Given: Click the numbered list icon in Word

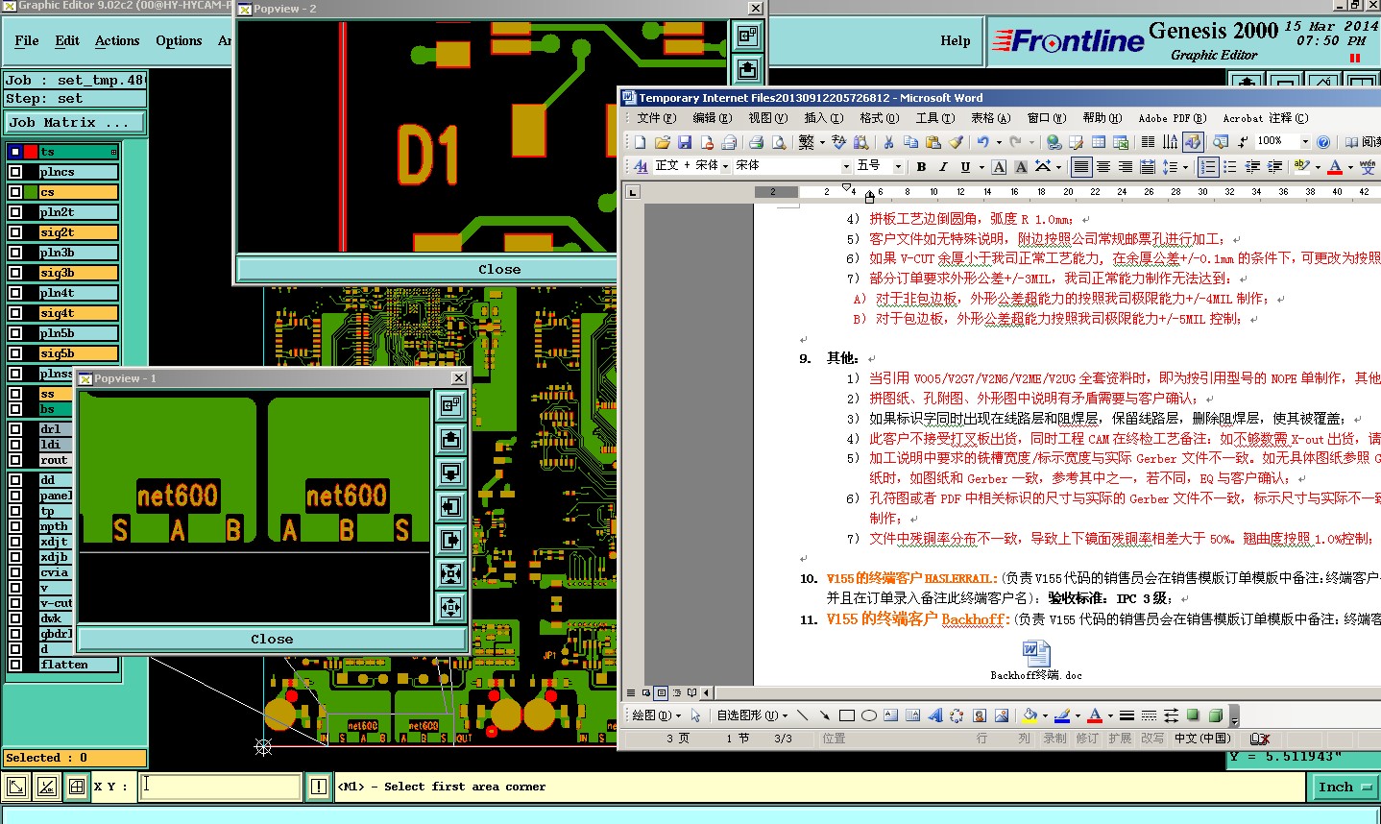Looking at the screenshot, I should click(x=1208, y=166).
